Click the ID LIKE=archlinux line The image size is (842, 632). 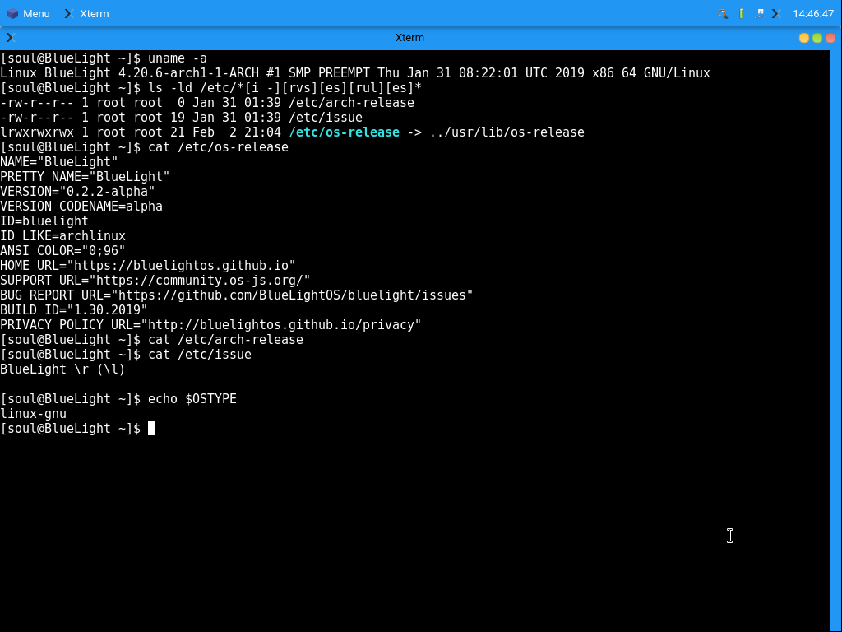click(62, 236)
